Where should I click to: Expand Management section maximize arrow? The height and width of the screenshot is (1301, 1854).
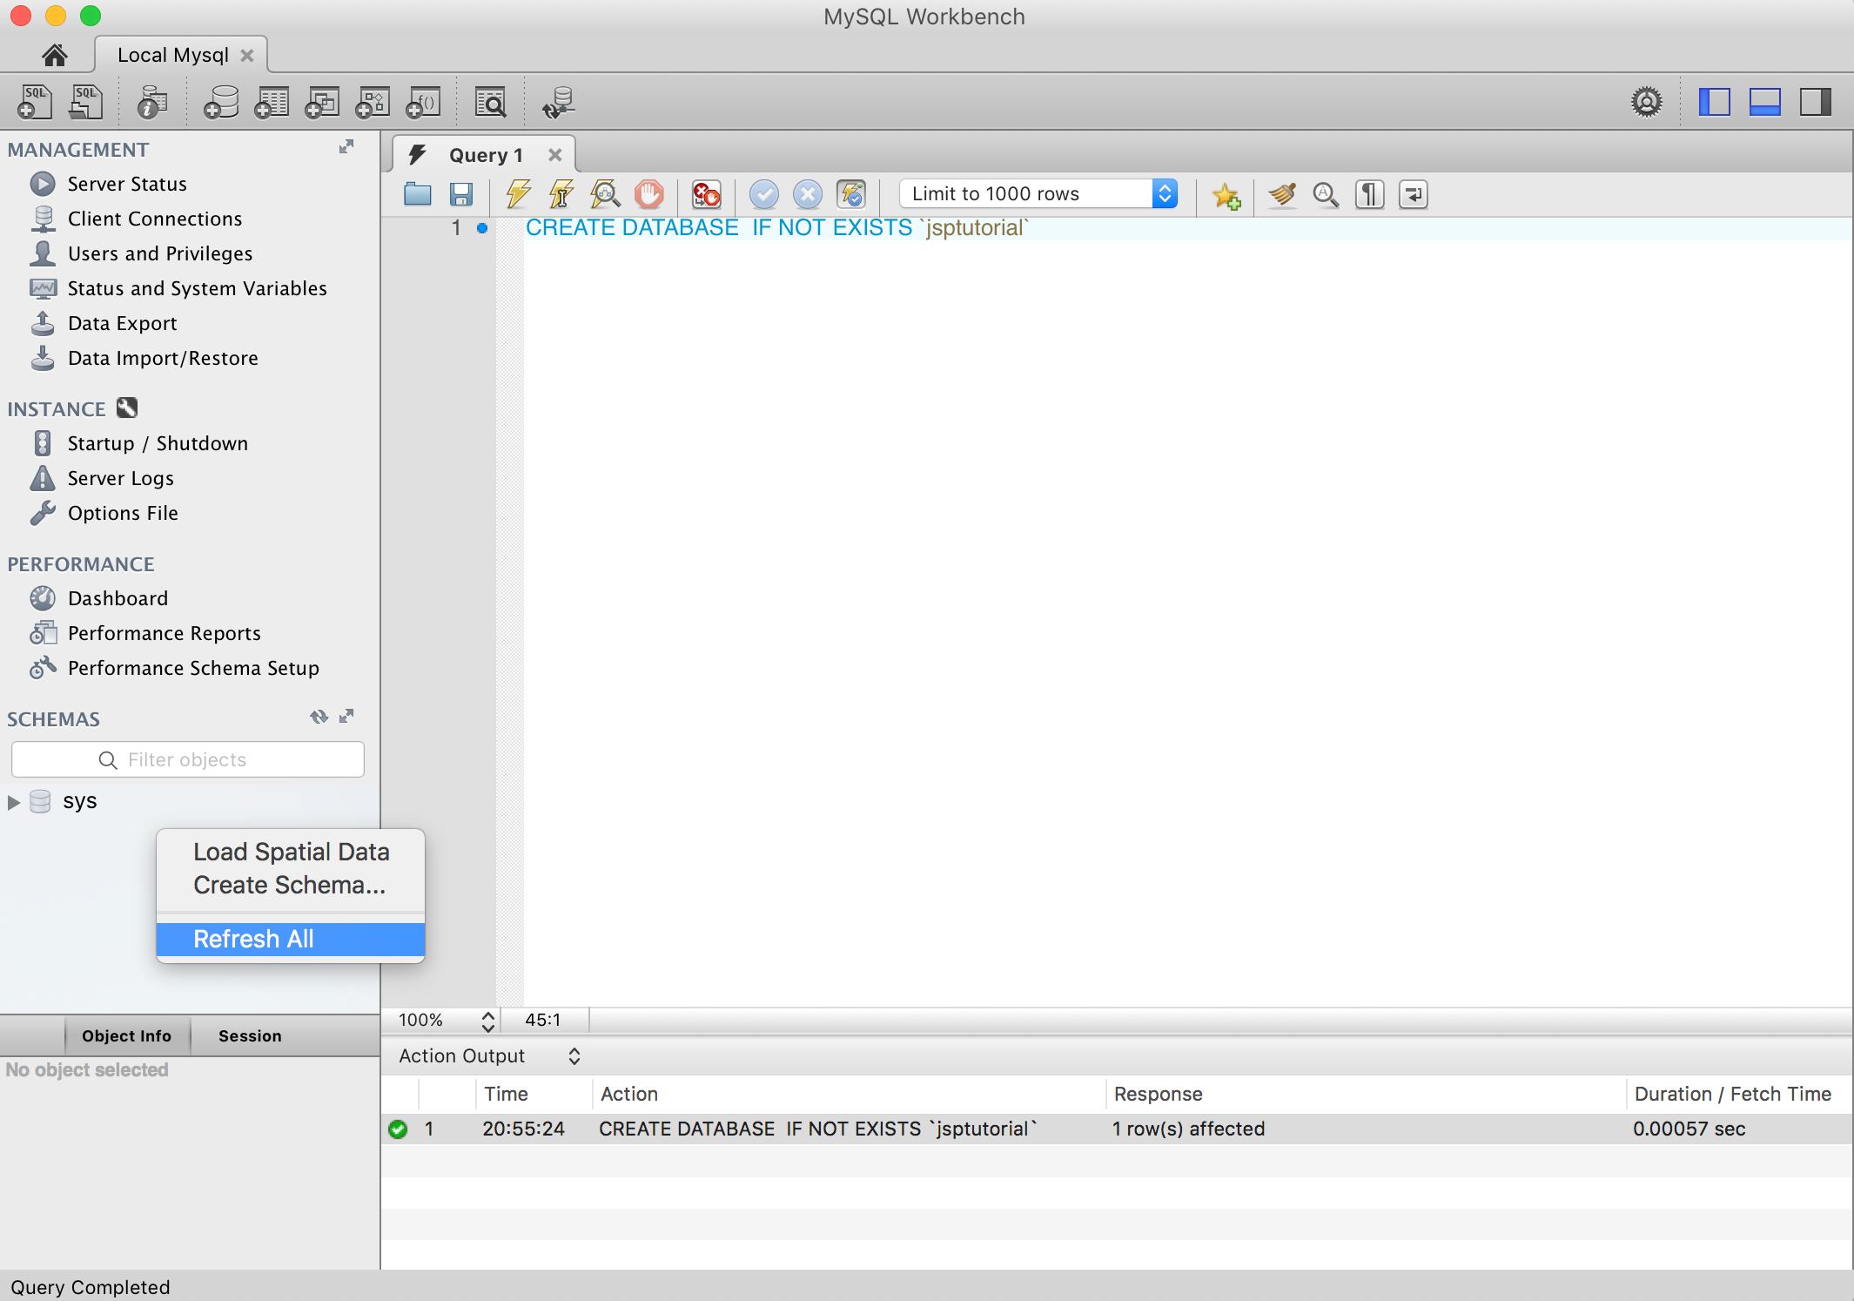pos(346,146)
